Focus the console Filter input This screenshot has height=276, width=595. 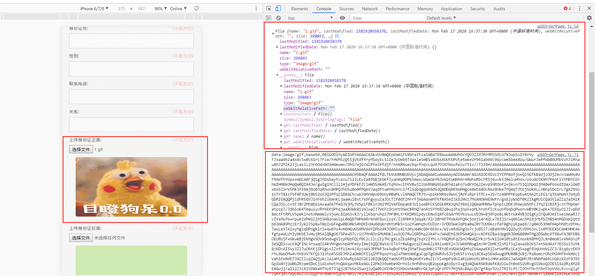coord(387,18)
